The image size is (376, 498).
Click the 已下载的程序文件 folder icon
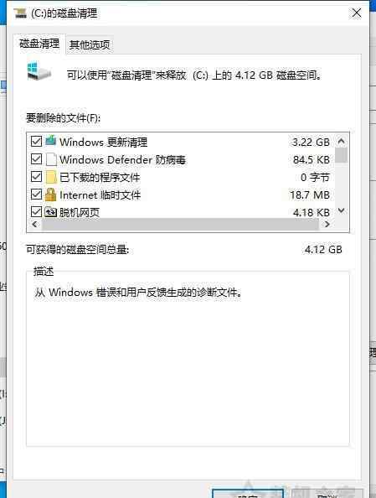(51, 177)
